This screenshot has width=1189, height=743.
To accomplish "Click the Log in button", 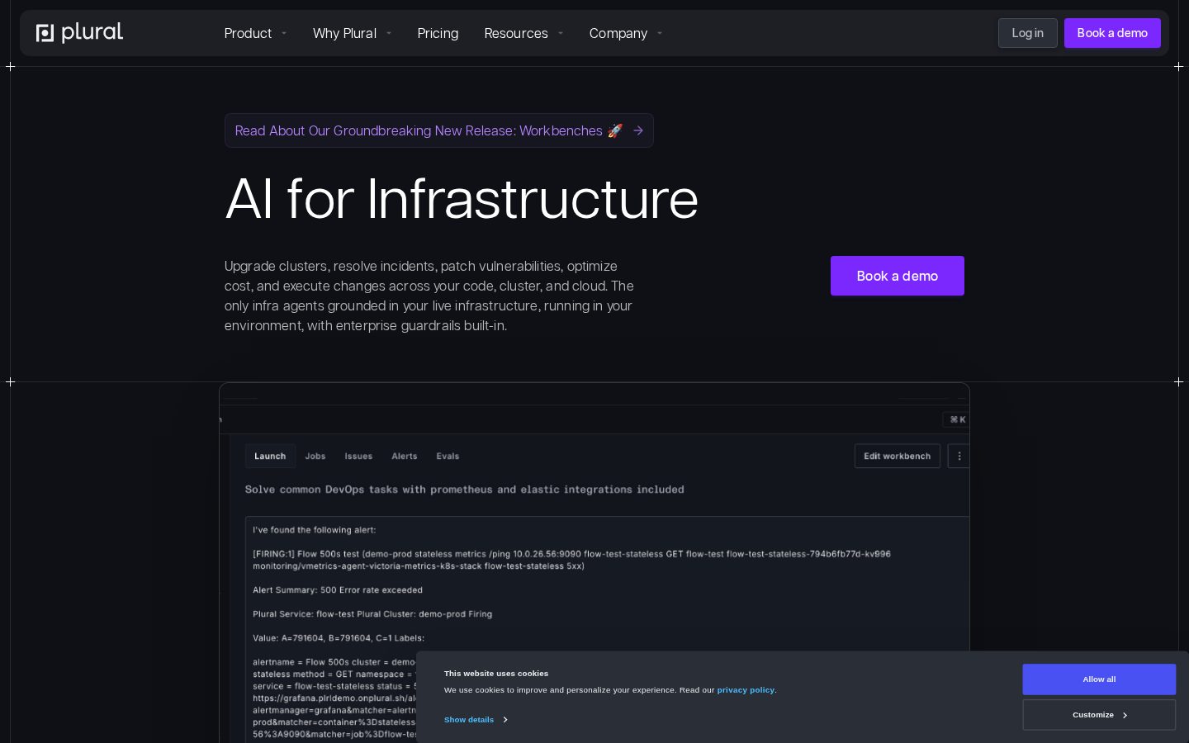I will pyautogui.click(x=1027, y=33).
